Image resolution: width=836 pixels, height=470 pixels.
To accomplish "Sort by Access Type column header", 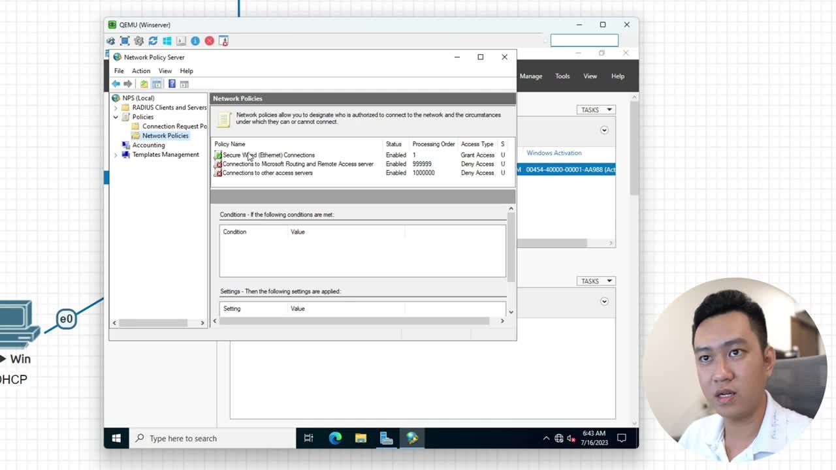I will tap(477, 144).
